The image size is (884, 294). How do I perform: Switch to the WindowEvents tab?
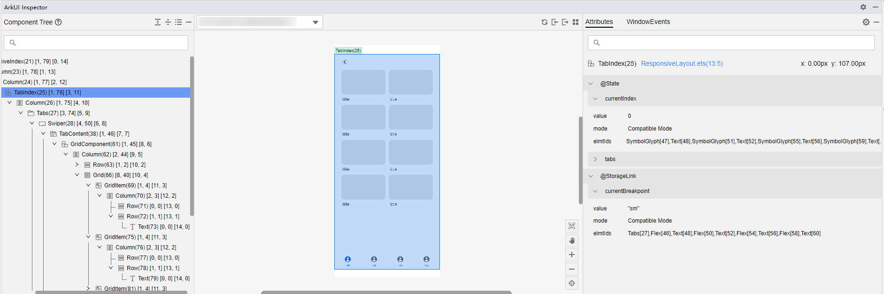(x=648, y=22)
